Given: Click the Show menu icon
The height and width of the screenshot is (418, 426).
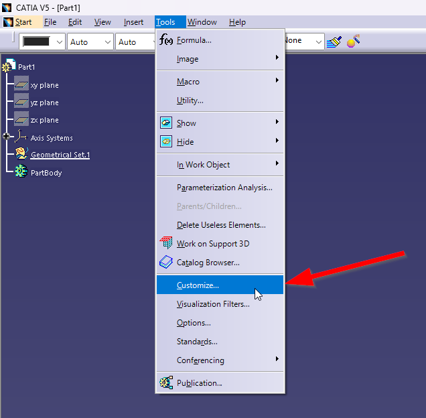Looking at the screenshot, I should [166, 123].
